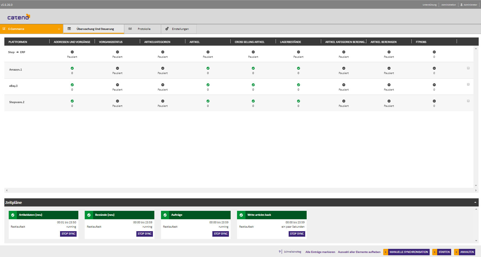This screenshot has height=257, width=481.
Task: Click eBay.3 green Cross Selling Artikel icon
Action: pos(253,85)
